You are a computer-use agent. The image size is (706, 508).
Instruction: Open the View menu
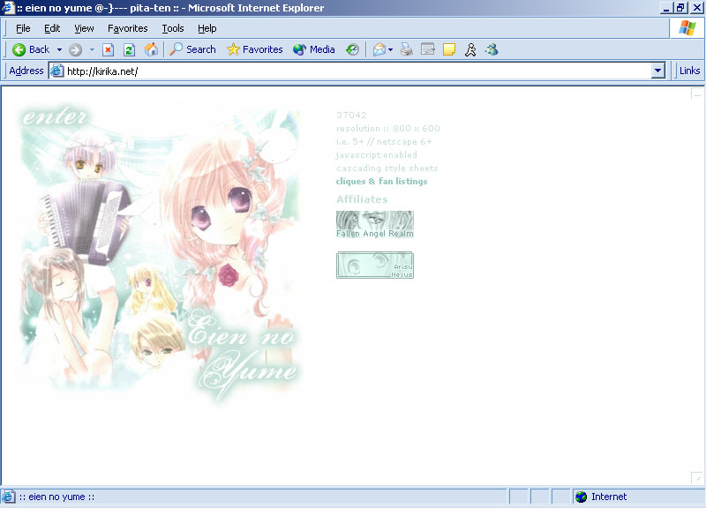tap(84, 28)
